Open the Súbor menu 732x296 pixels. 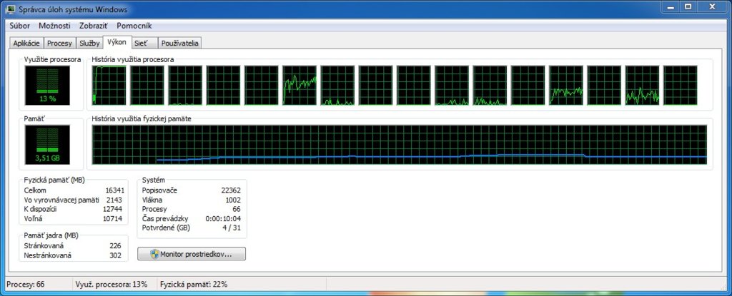pos(19,26)
